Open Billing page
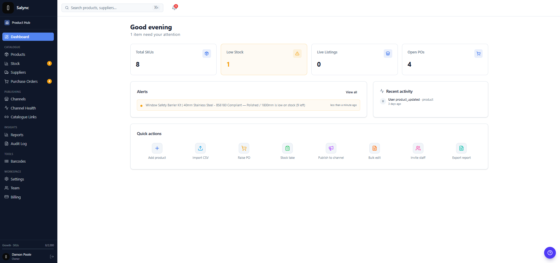 click(x=28, y=197)
